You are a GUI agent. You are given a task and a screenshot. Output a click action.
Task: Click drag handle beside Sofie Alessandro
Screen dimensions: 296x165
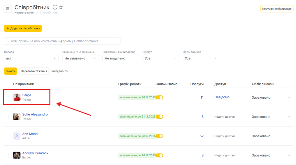pyautogui.click(x=9, y=117)
